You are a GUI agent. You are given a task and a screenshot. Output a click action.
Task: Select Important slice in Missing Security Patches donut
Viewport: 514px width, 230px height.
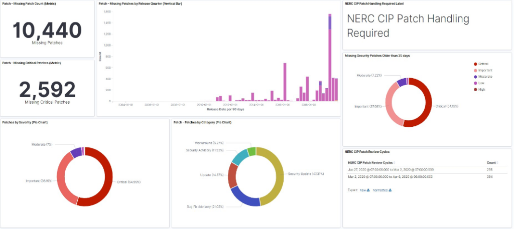click(x=390, y=105)
